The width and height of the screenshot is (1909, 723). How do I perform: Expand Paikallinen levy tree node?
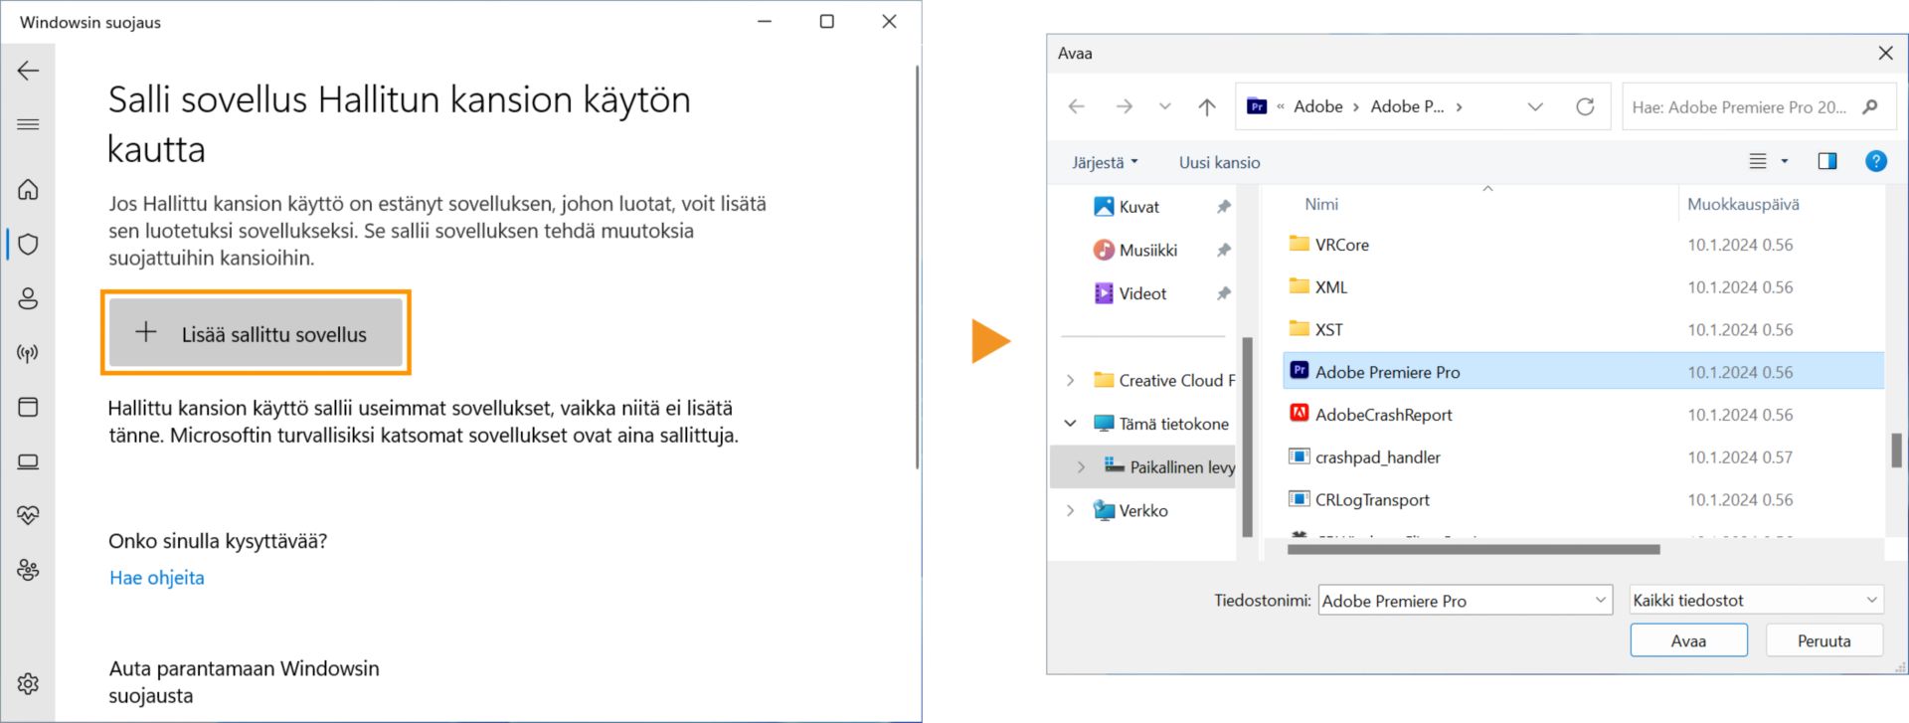pyautogui.click(x=1081, y=466)
